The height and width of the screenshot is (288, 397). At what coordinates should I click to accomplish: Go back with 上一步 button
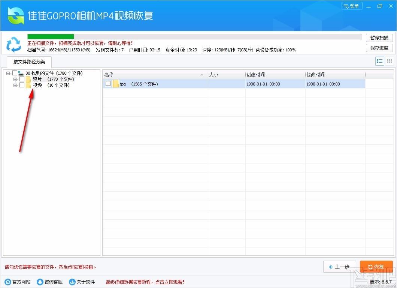pos(340,267)
